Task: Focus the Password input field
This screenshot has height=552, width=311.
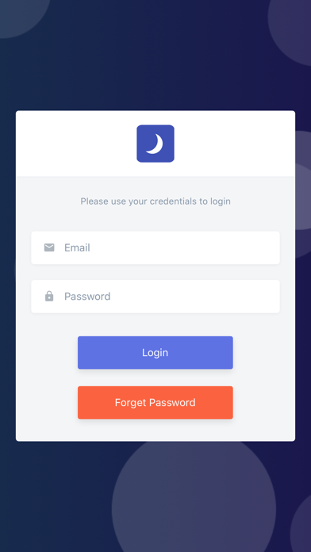Action: pos(155,297)
